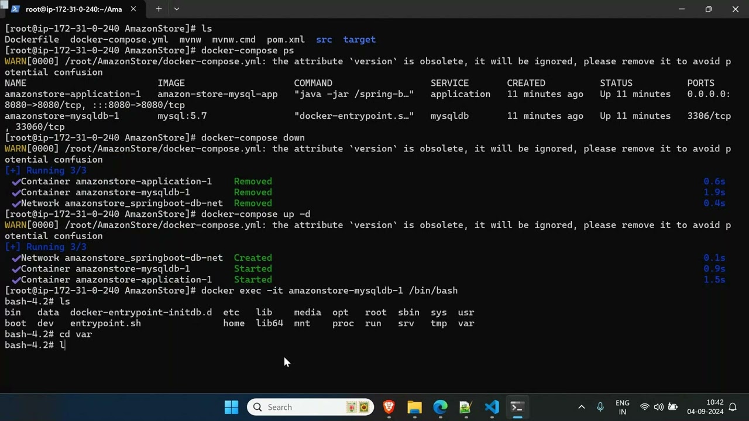Click 'docker-compose down' command text
This screenshot has height=421, width=749.
(x=253, y=137)
